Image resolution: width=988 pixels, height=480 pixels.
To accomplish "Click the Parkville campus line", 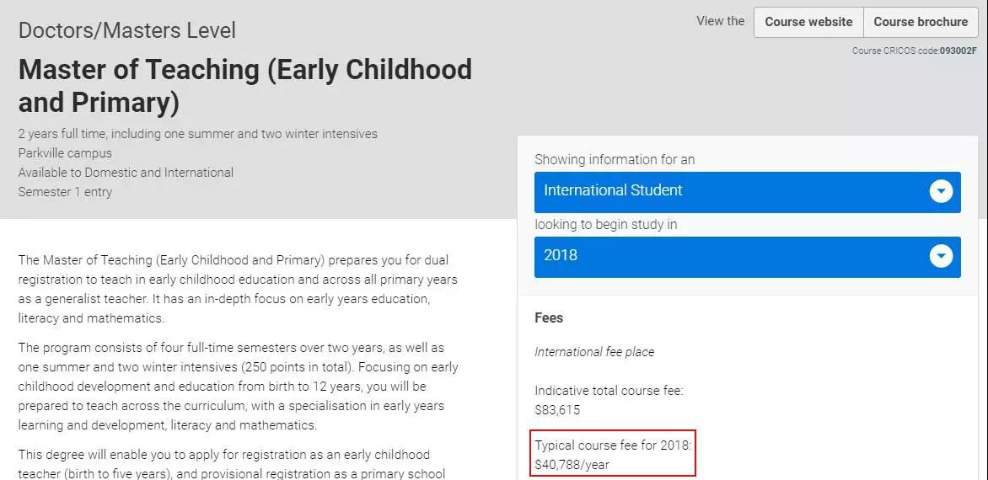I will 65,153.
